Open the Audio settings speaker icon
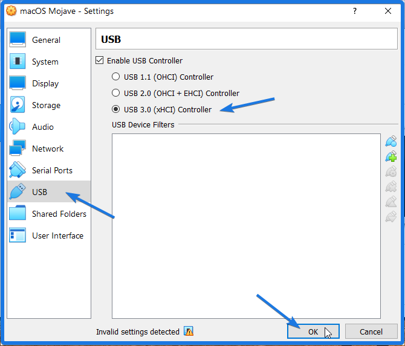 click(18, 126)
